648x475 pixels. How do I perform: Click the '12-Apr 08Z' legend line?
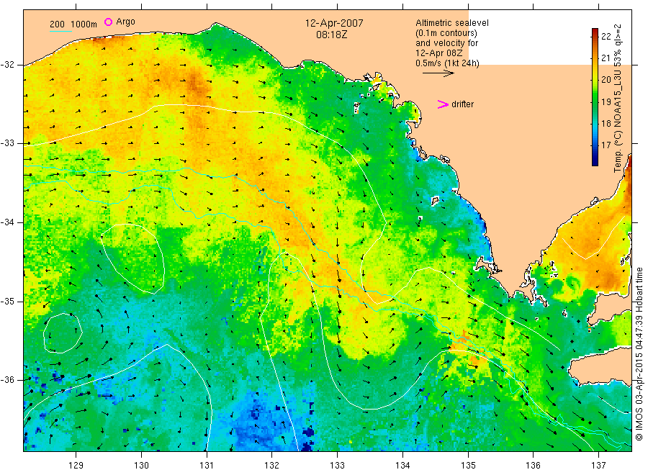[439, 53]
